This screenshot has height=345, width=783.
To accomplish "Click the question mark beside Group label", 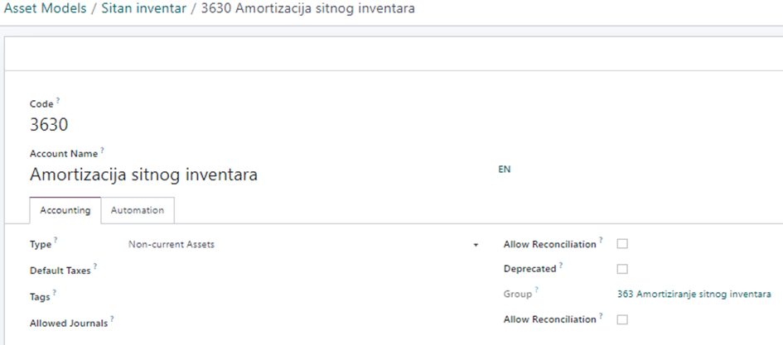I will pyautogui.click(x=537, y=290).
